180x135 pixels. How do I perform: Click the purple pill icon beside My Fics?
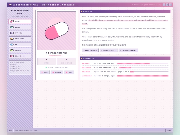pos(12,33)
